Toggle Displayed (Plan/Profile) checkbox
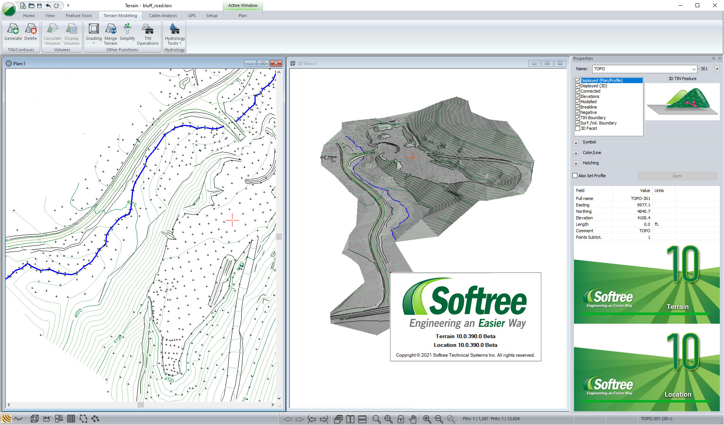The width and height of the screenshot is (724, 425). (x=577, y=80)
